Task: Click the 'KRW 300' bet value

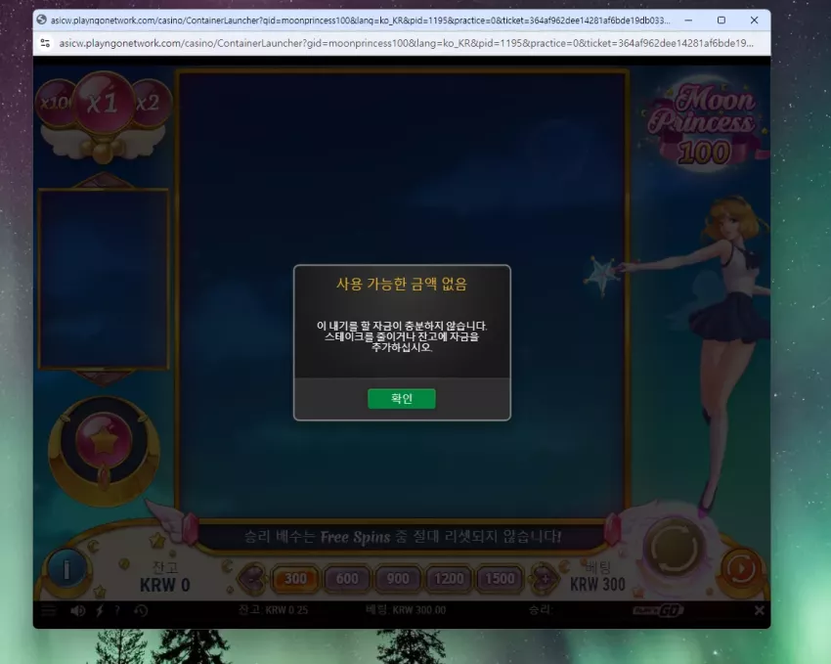Action: coord(597,585)
